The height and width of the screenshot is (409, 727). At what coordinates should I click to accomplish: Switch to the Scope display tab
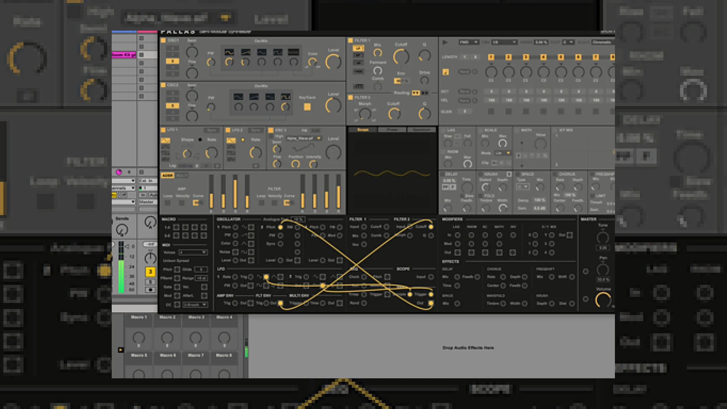click(363, 130)
